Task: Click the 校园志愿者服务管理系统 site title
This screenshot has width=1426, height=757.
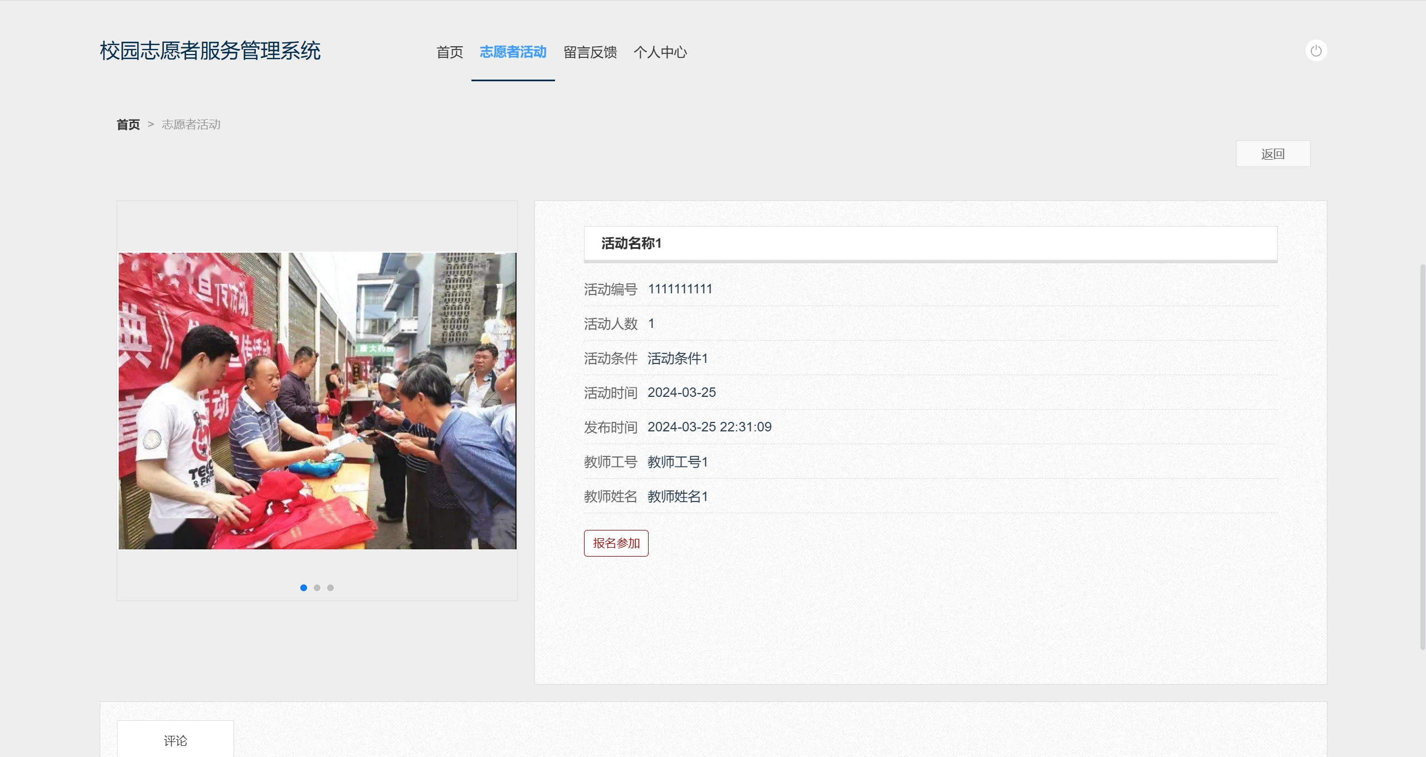Action: 210,51
